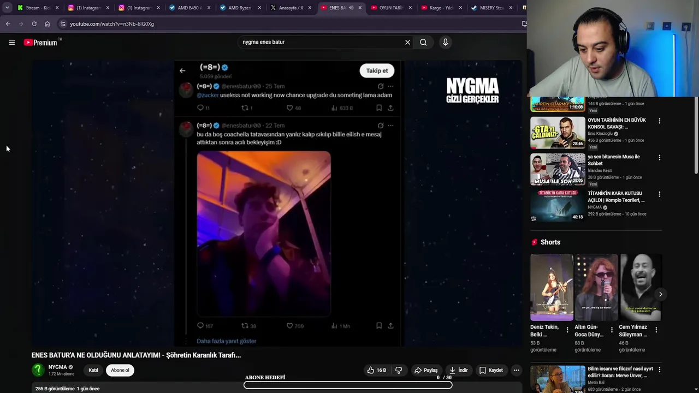
Task: Save the video with Kaydet
Action: coord(491,370)
